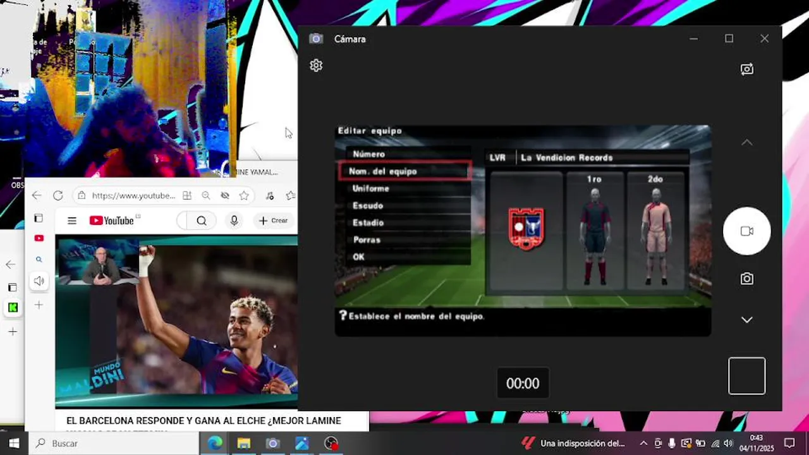Select previous camera mode up chevron
This screenshot has width=809, height=455.
[746, 143]
